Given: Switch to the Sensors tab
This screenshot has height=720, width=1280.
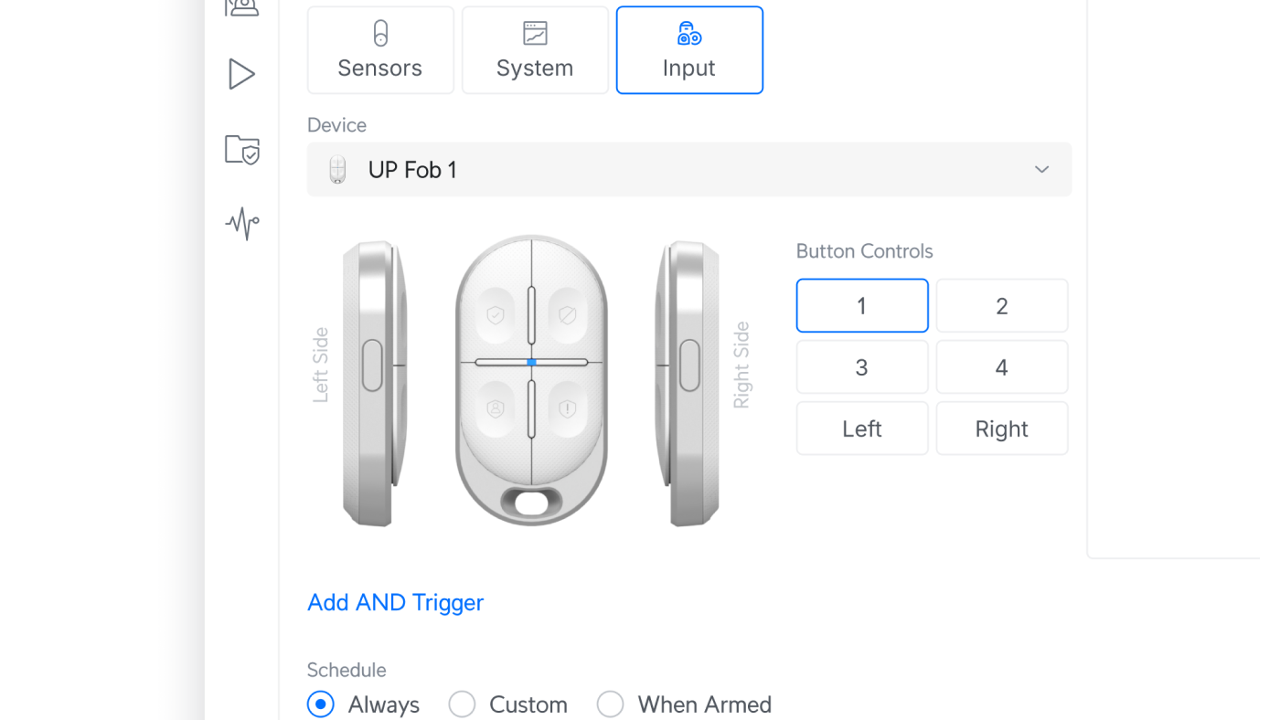Looking at the screenshot, I should pos(380,50).
